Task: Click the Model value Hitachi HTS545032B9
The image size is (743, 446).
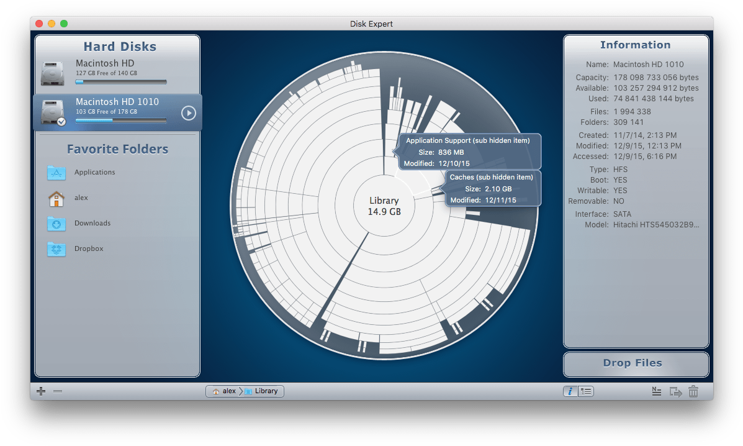Action: coord(656,225)
